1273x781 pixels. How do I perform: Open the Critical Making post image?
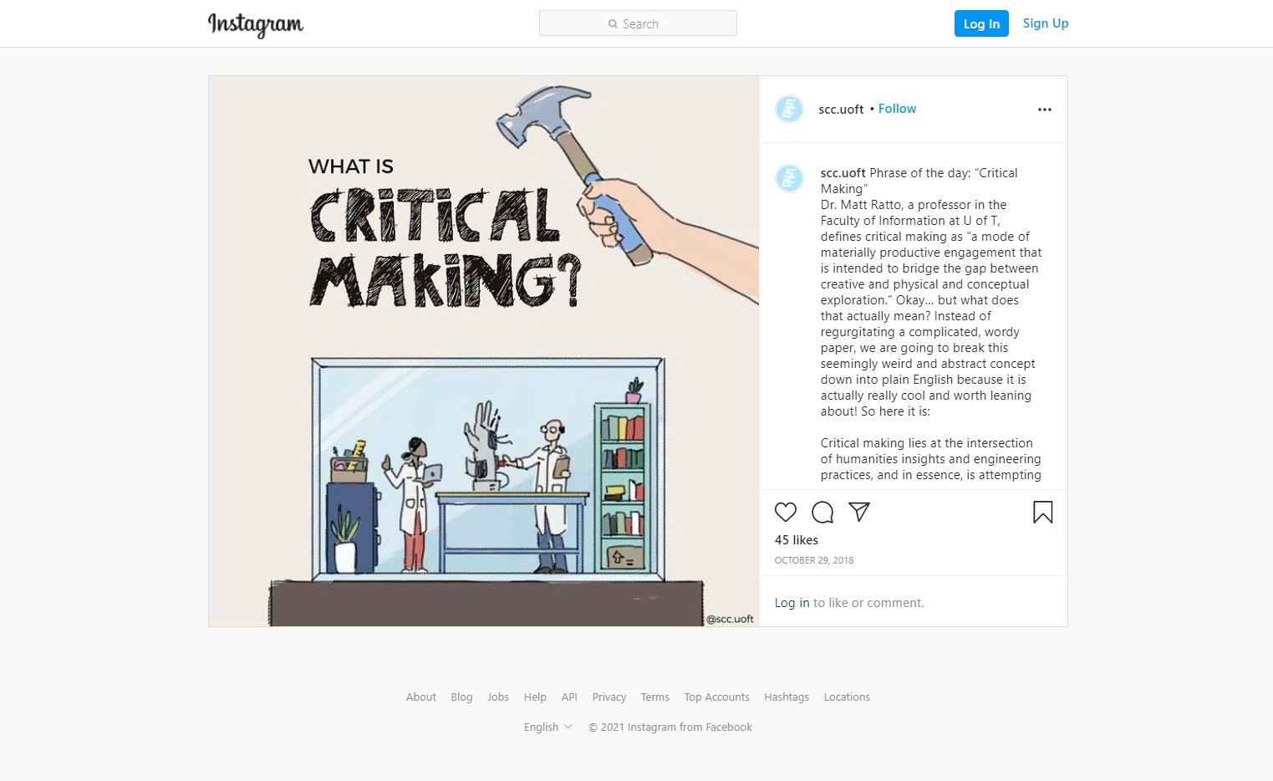[x=484, y=351]
